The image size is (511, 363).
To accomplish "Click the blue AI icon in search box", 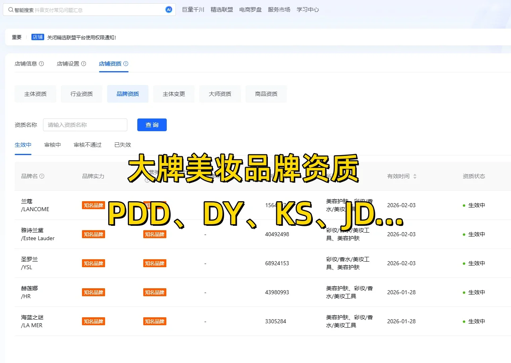I will pyautogui.click(x=169, y=10).
